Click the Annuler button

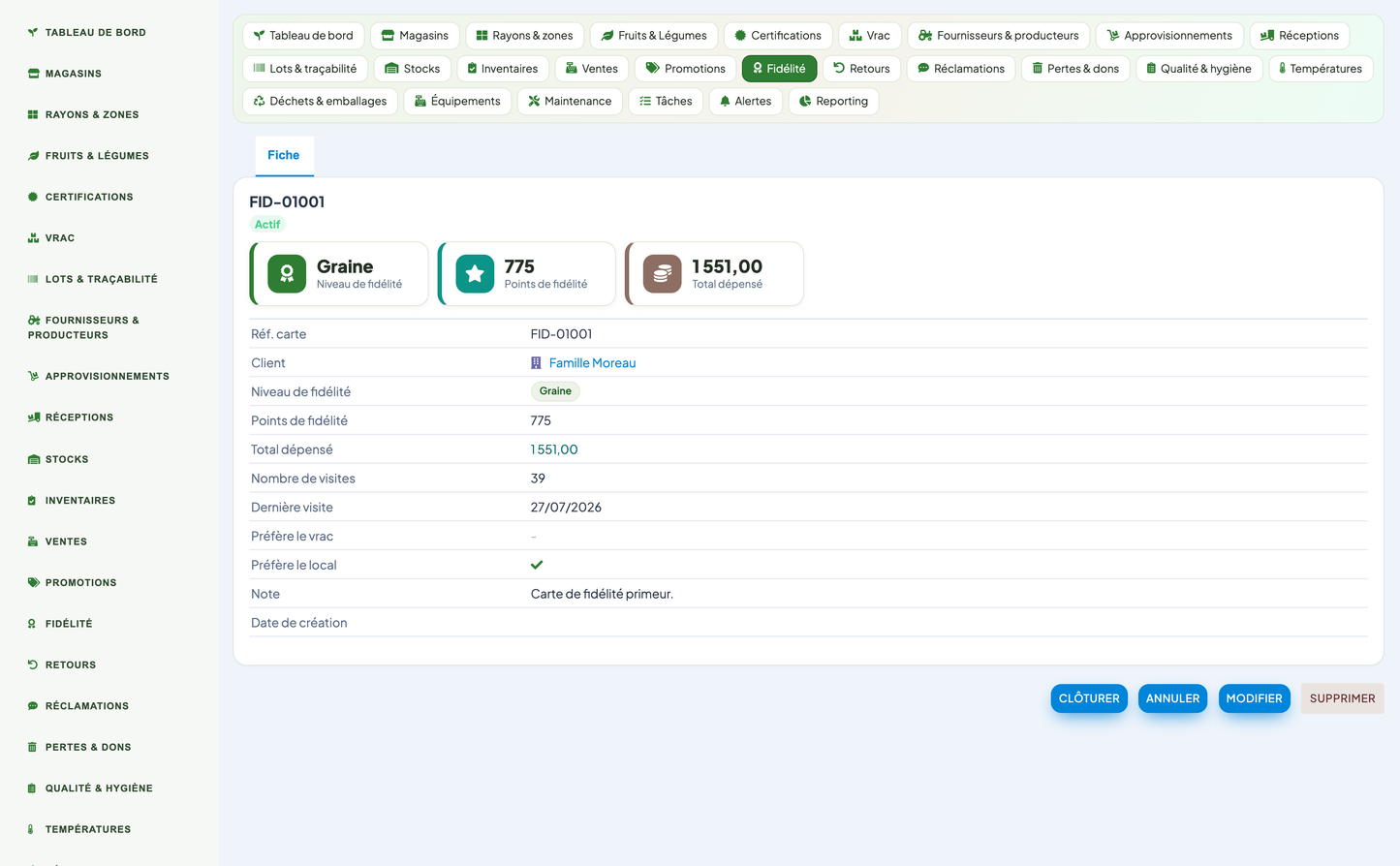[1172, 698]
